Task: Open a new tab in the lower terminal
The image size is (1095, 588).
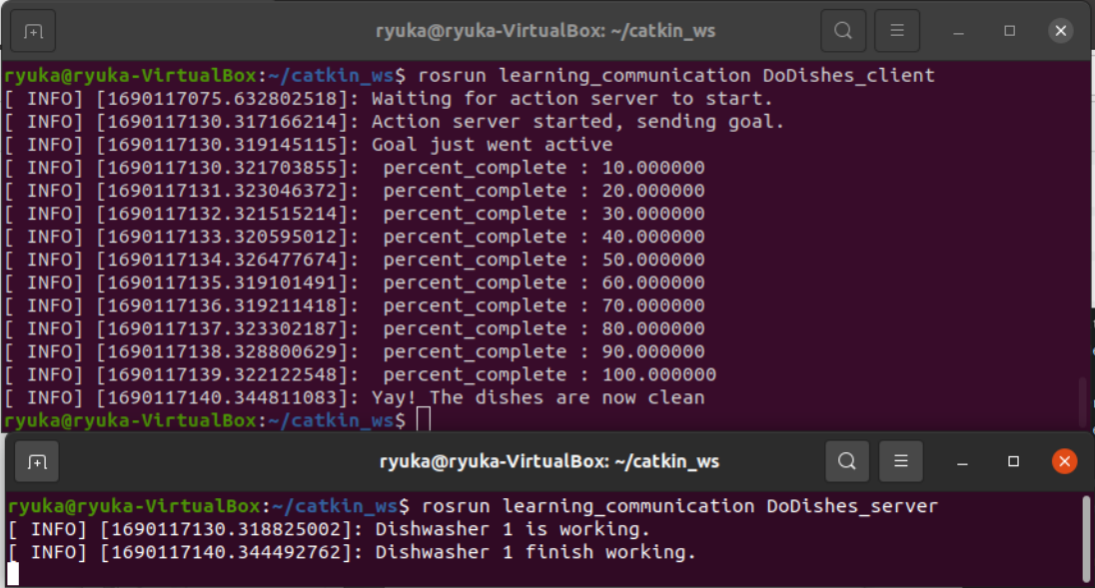Action: point(36,462)
